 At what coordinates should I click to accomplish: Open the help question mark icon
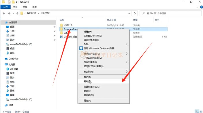coord(202,7)
